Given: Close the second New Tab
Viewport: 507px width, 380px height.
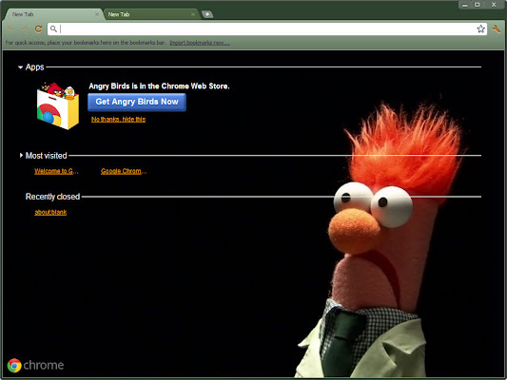Looking at the screenshot, I should (193, 14).
